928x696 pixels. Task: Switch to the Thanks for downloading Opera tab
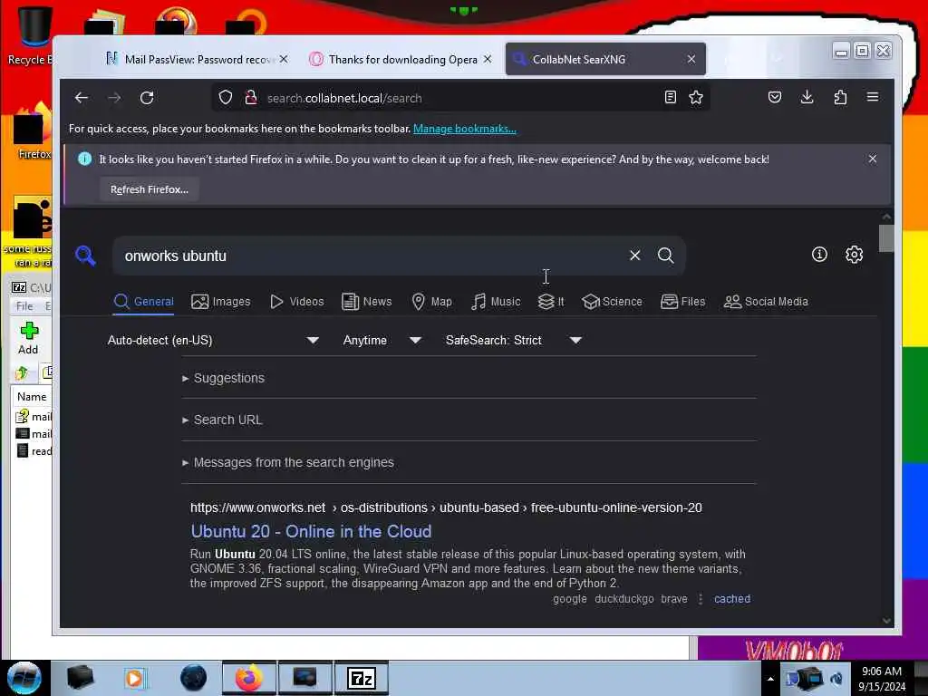coord(402,59)
